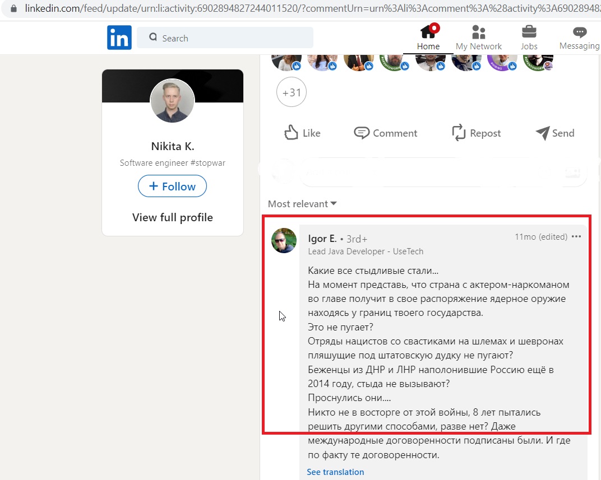The height and width of the screenshot is (480, 601).
Task: Open the Home tab
Action: tap(428, 38)
